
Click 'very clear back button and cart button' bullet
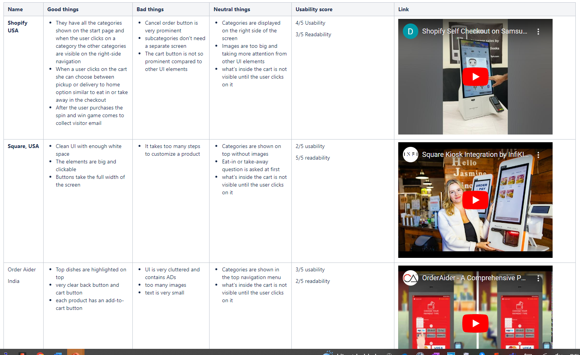coord(88,289)
